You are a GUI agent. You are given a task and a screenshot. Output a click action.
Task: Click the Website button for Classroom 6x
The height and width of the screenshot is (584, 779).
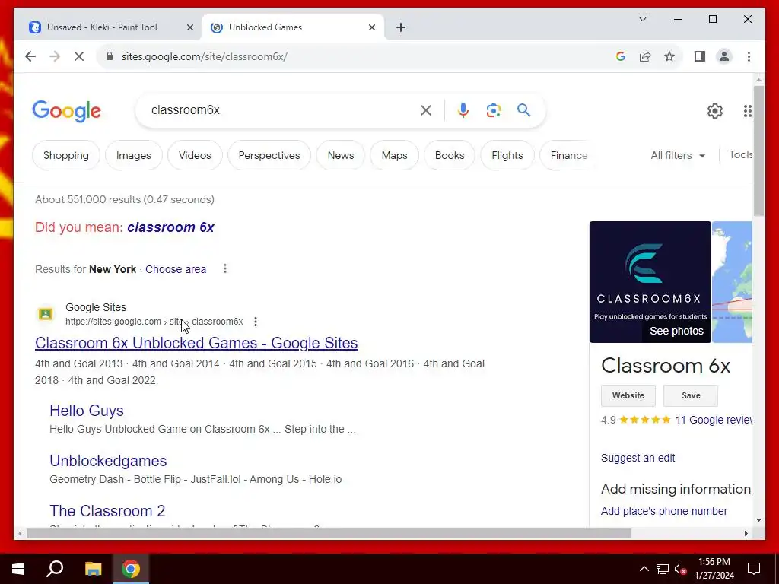[628, 395]
